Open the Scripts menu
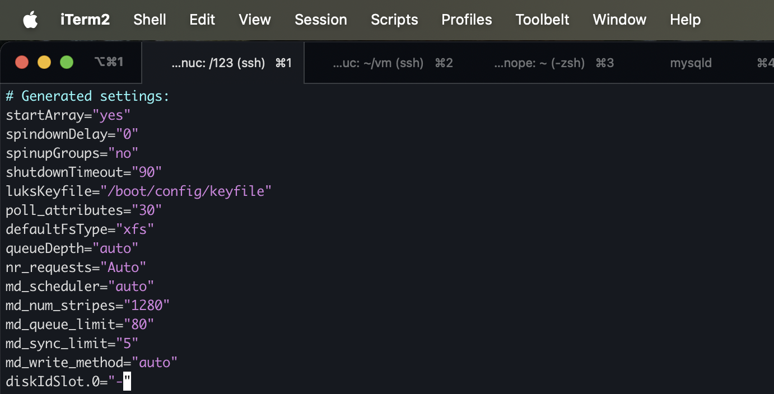The image size is (774, 394). [394, 20]
